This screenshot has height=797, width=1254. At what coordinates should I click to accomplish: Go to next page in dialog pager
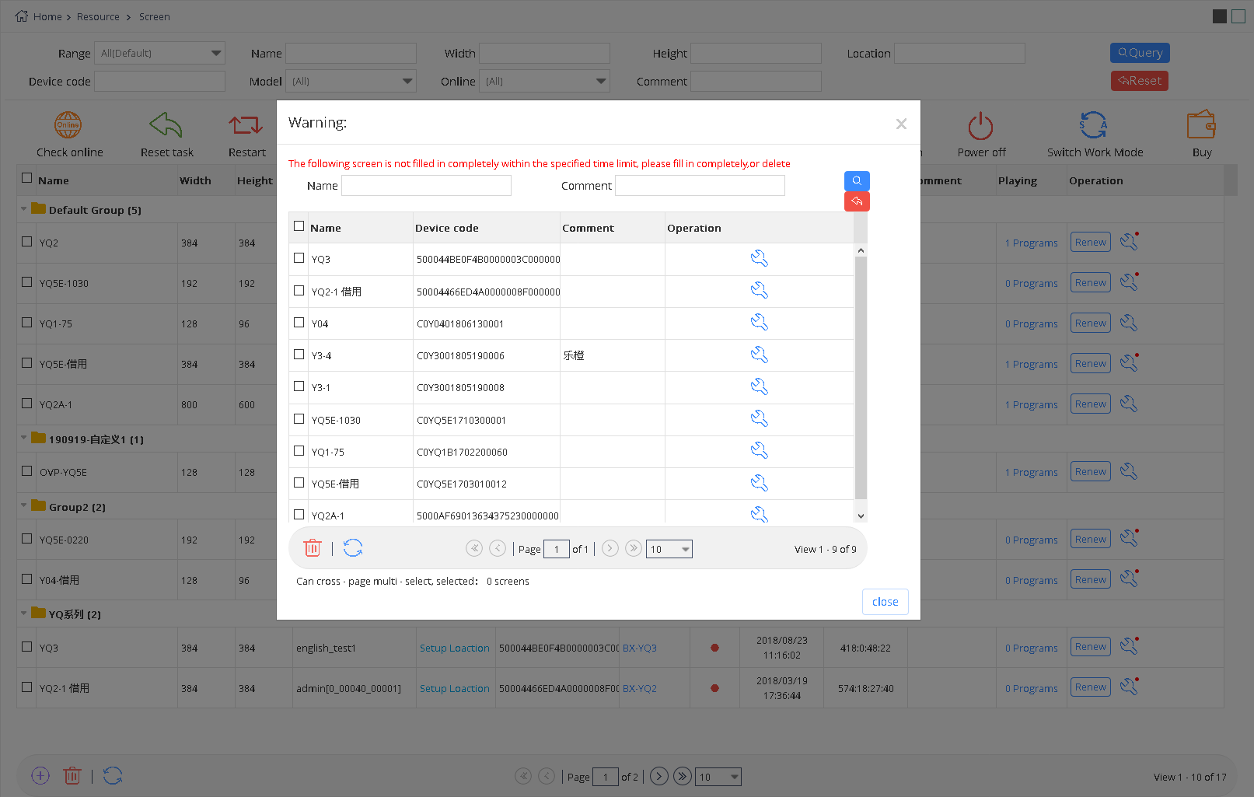(x=610, y=548)
